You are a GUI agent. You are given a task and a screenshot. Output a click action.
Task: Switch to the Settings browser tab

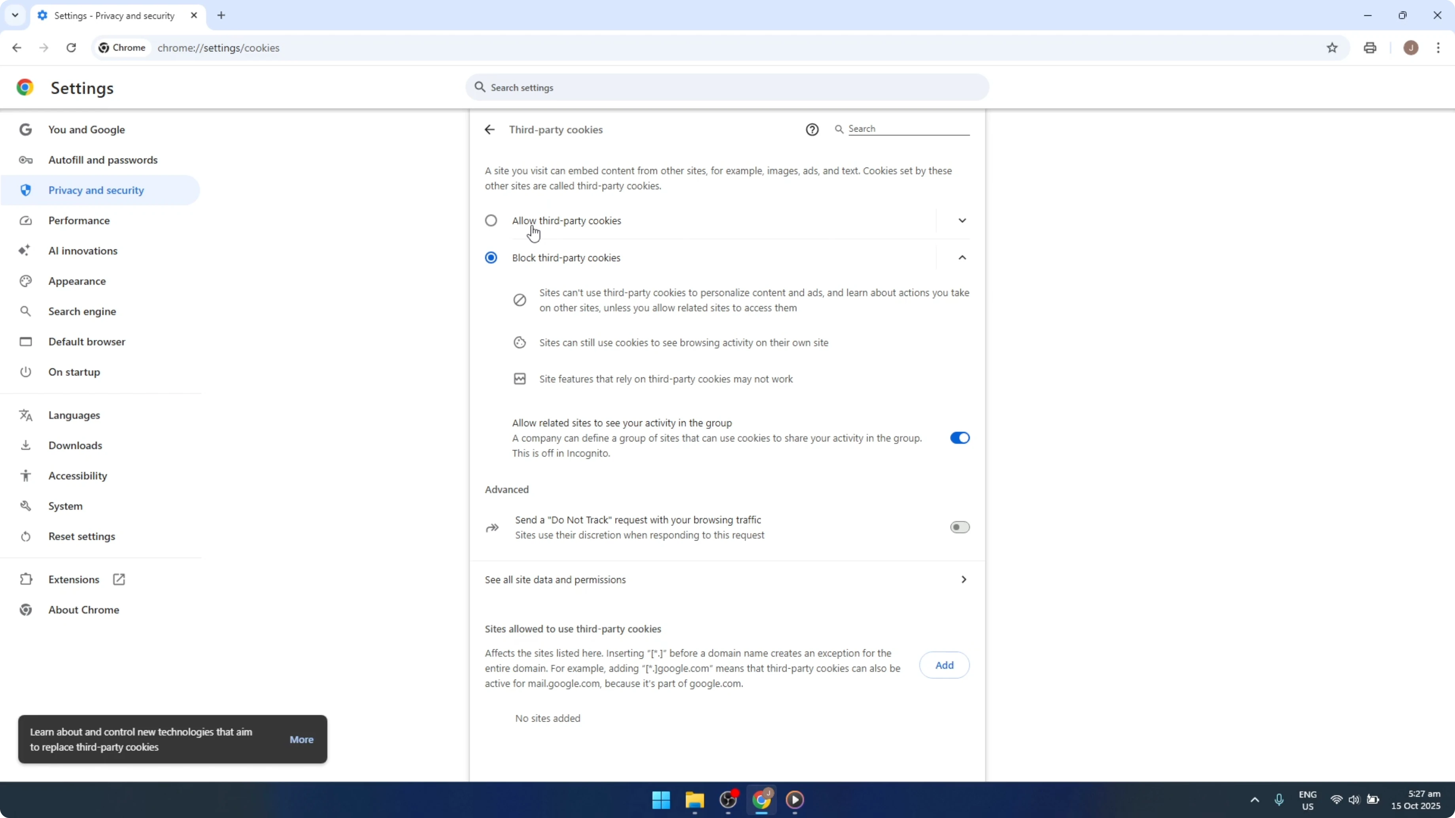[x=113, y=15]
